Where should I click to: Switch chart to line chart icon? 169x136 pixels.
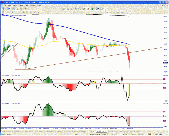[x=71, y=9]
